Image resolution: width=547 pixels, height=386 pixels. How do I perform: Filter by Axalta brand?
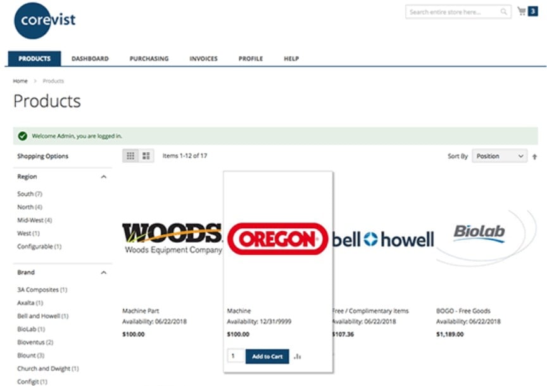[30, 303]
